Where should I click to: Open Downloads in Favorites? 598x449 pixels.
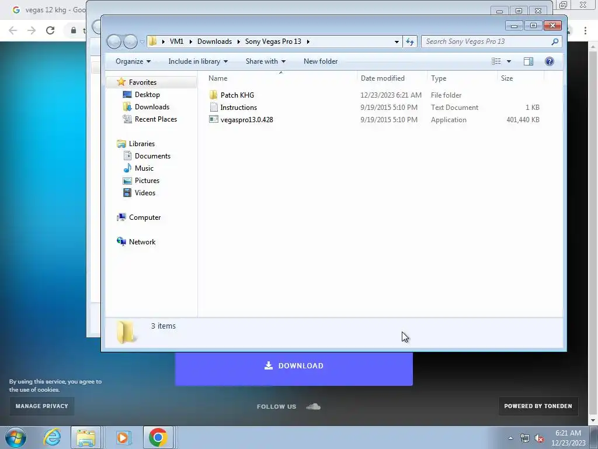pos(152,107)
